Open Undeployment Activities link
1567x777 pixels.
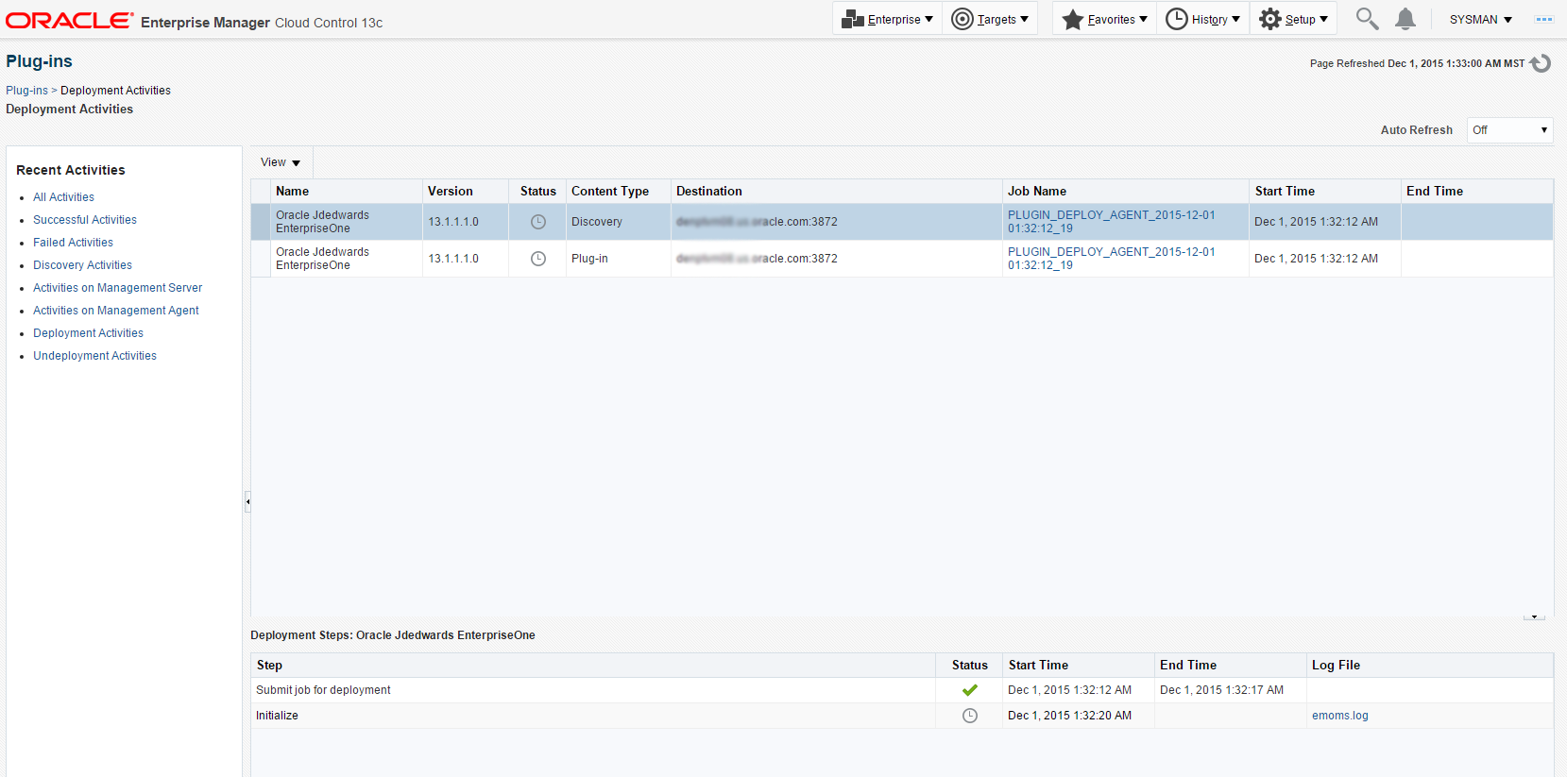(94, 356)
